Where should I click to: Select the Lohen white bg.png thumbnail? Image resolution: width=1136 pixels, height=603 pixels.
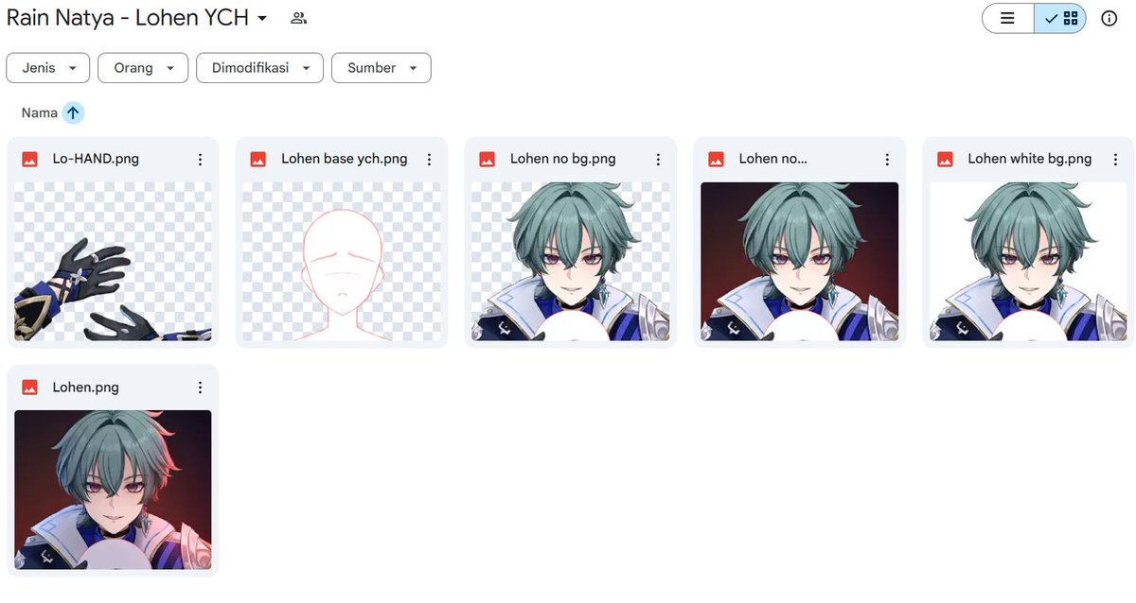1029,262
